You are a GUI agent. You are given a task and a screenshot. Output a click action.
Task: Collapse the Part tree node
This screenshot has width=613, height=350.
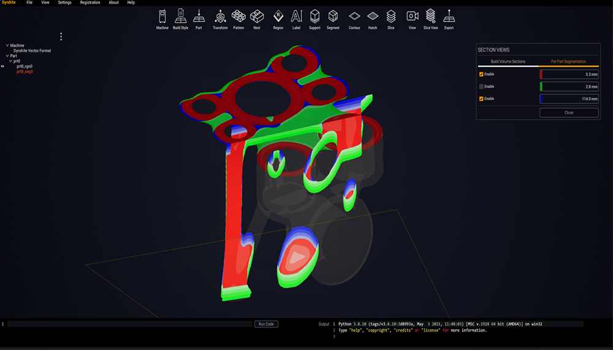(x=7, y=56)
